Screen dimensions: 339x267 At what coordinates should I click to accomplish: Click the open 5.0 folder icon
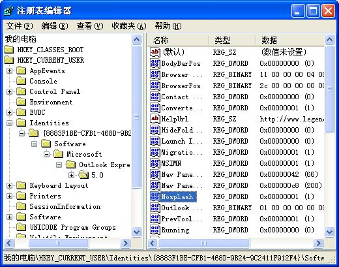(x=83, y=175)
